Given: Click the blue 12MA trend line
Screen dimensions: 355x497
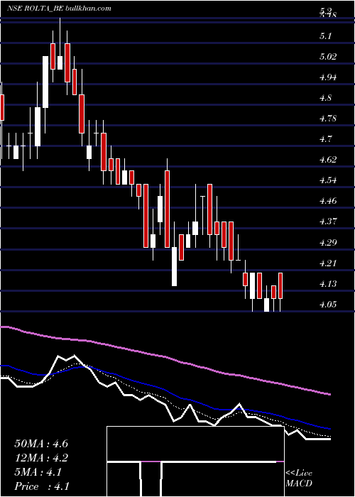Looking at the screenshot, I should pyautogui.click(x=165, y=389).
